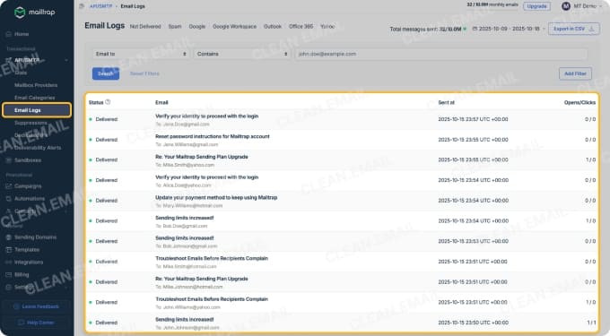The height and width of the screenshot is (336, 610).
Task: Click the calendar icon beside the date range
Action: click(475, 29)
